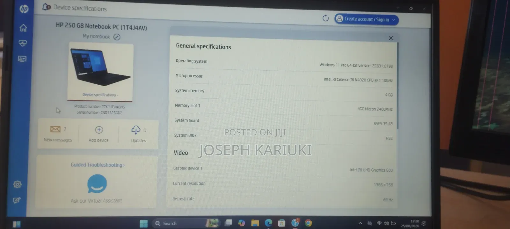Click the Add device plus icon
510x229 pixels.
click(99, 130)
